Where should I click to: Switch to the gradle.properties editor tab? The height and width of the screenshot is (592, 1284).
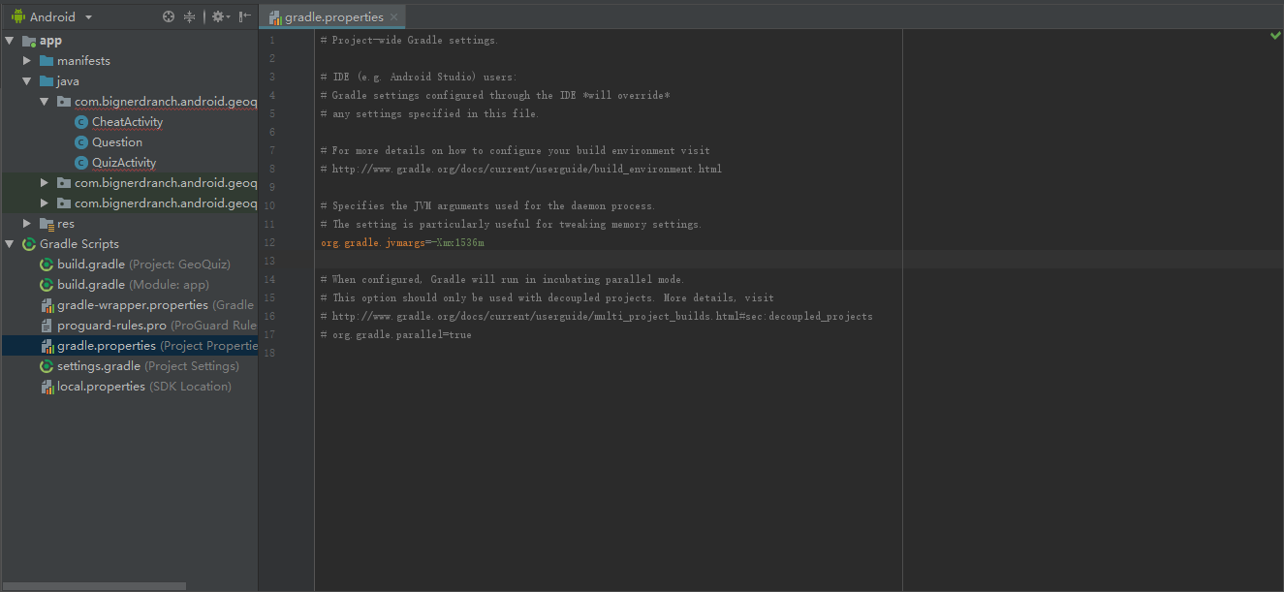pyautogui.click(x=332, y=16)
